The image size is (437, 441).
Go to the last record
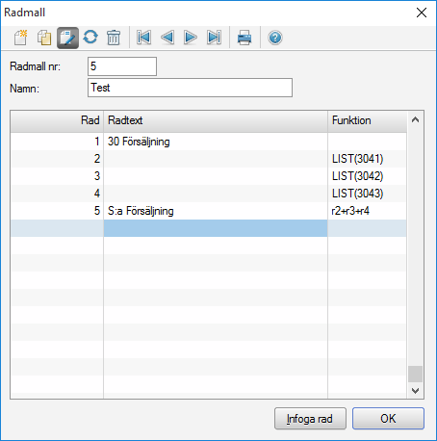tap(214, 38)
